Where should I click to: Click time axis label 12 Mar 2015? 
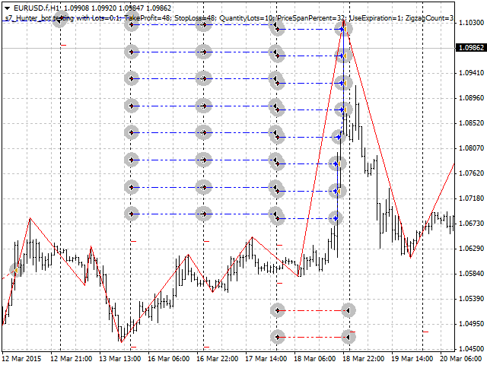[22, 359]
